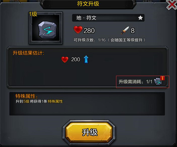Click the red heart HP icon beside 280
The width and height of the screenshot is (177, 147).
click(x=78, y=30)
